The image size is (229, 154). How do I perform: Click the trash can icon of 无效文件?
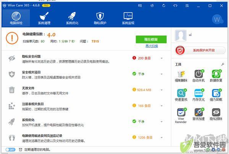pyautogui.click(x=12, y=90)
